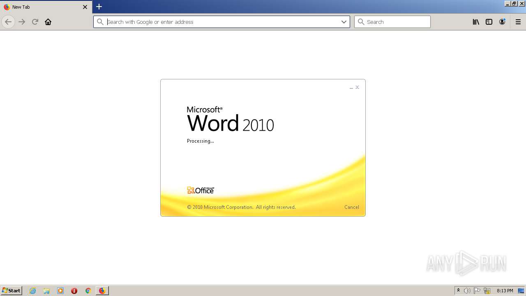Open Windows Explorer folder from taskbar
This screenshot has height=296, width=526.
click(x=46, y=291)
